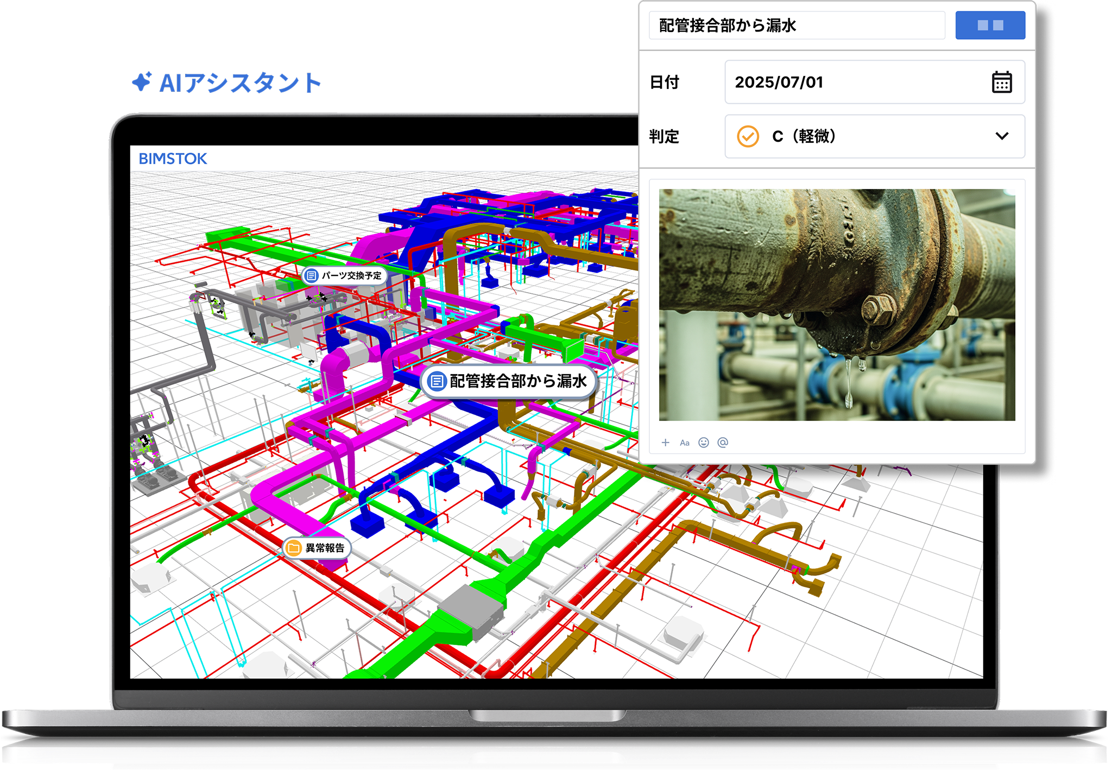Select the 異常報告 annotation tag
1112x770 pixels.
coord(317,548)
